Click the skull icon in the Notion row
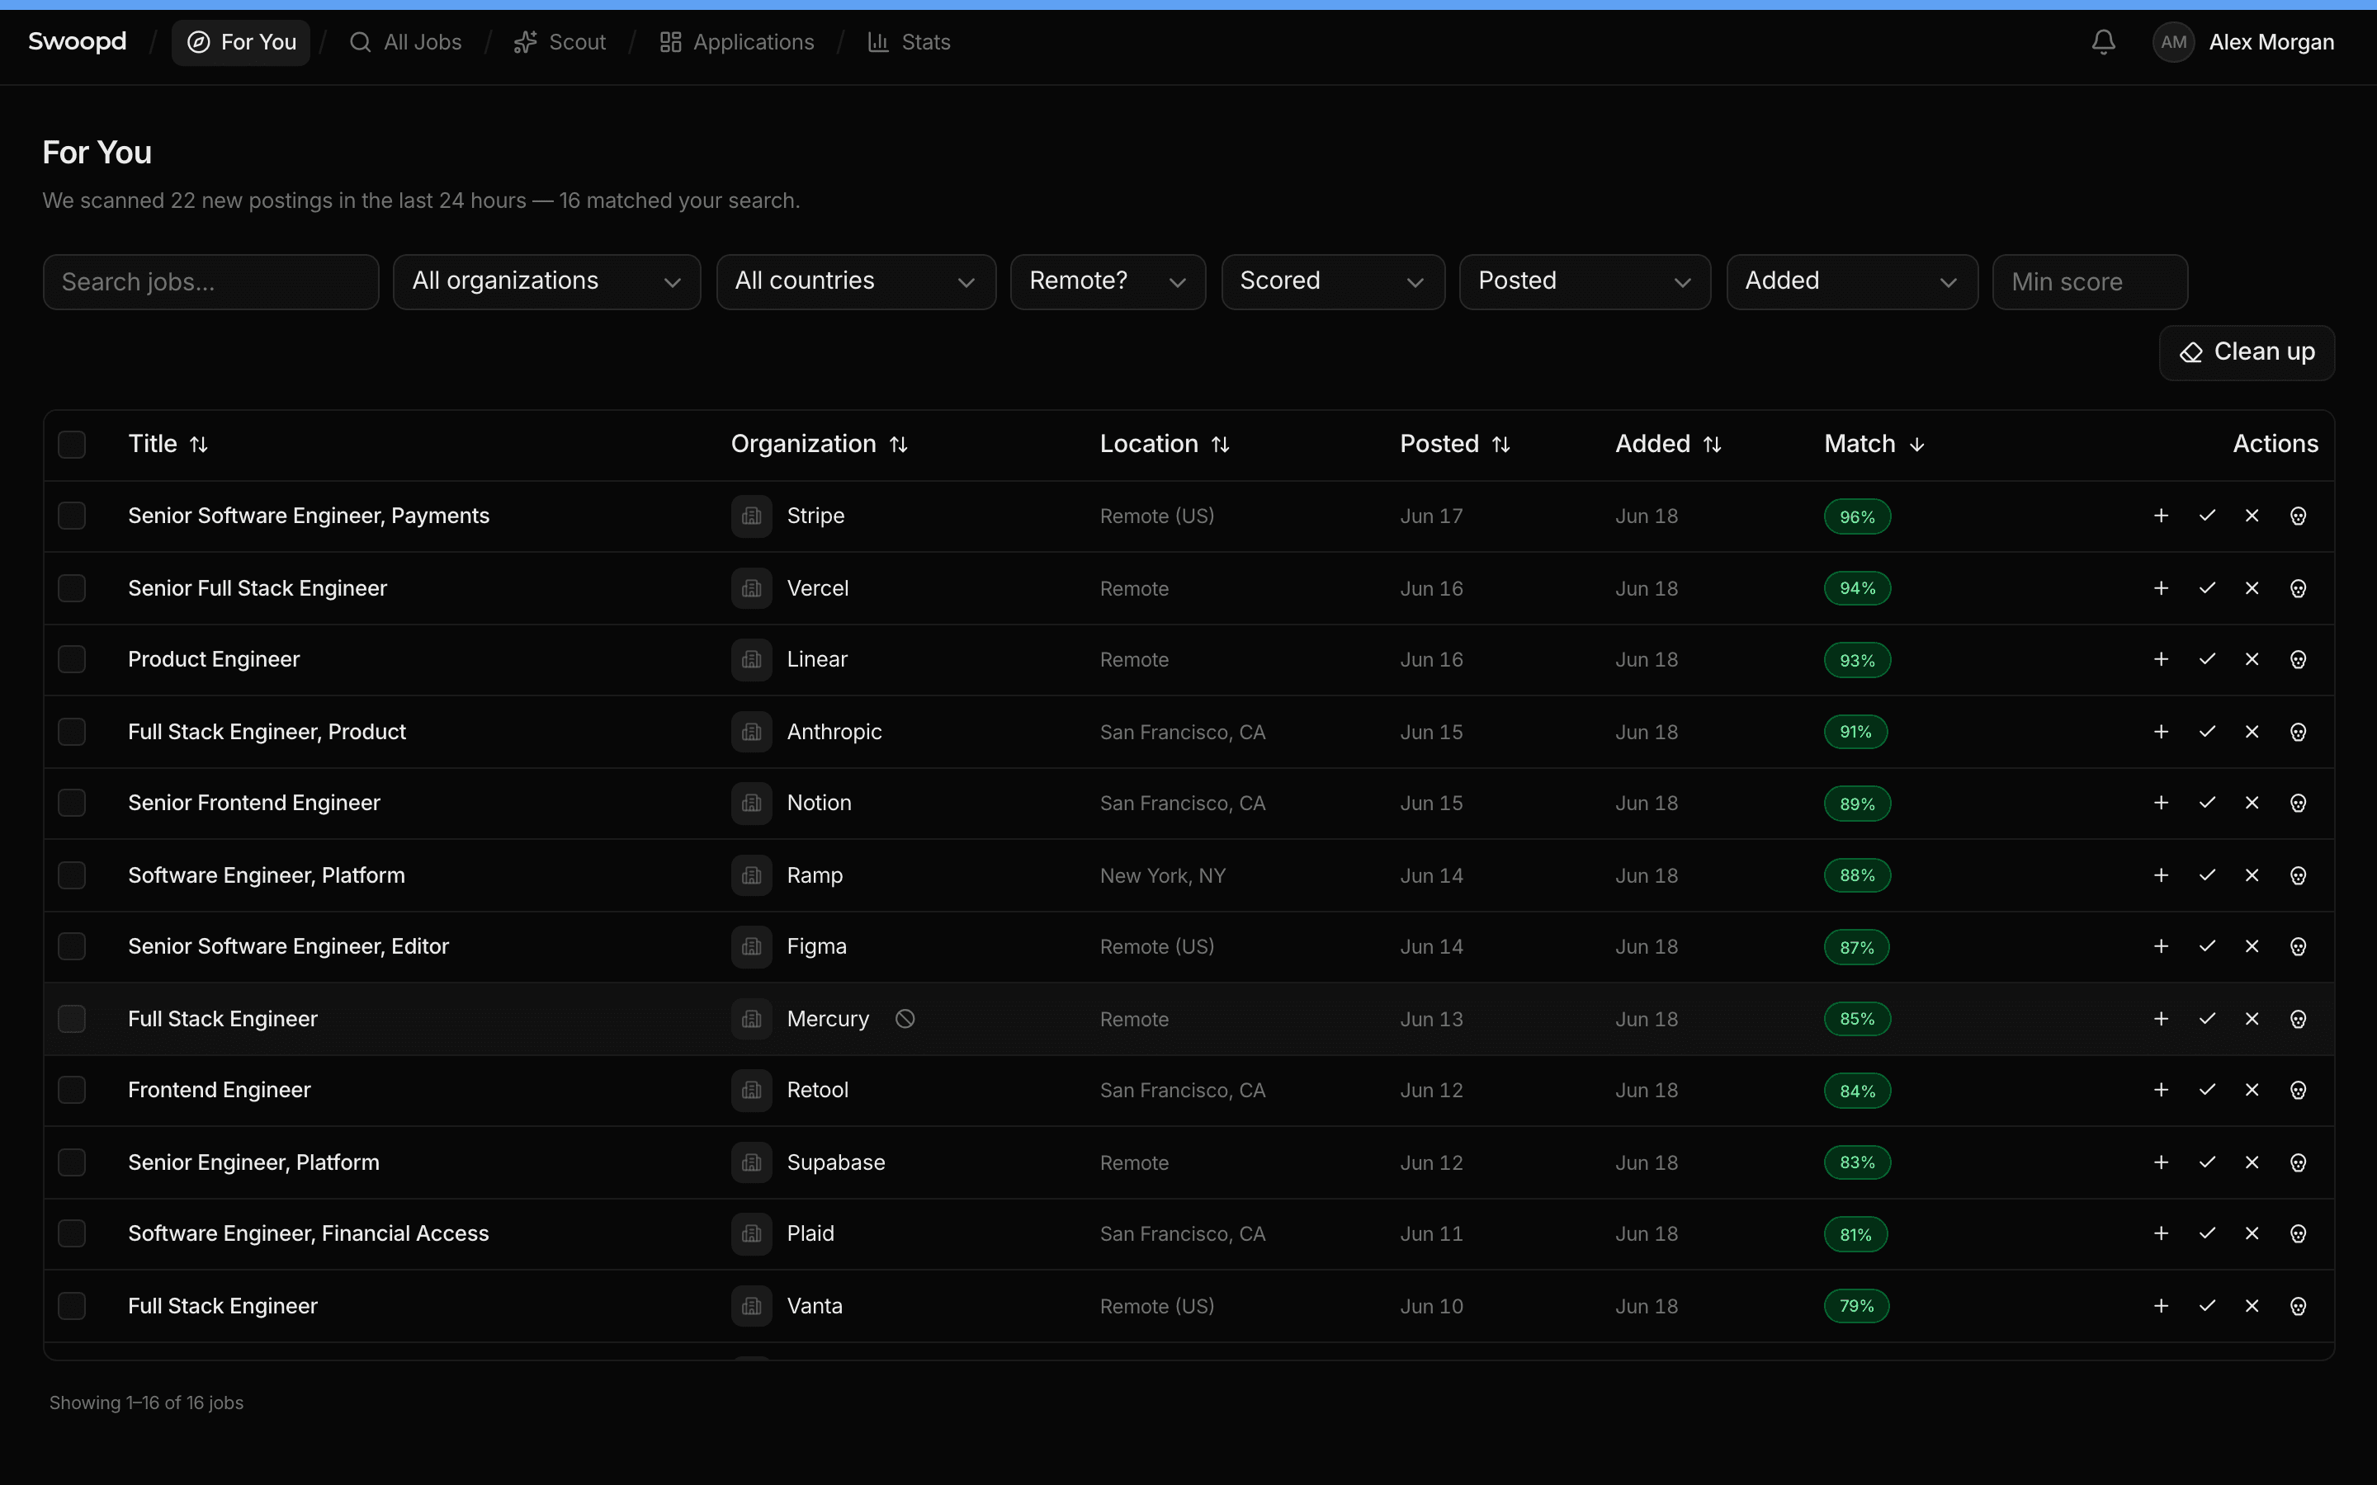 tap(2299, 803)
